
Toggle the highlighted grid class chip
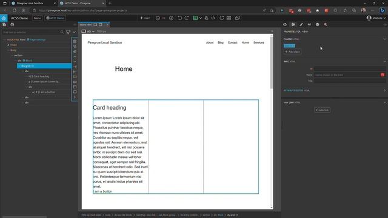tap(289, 46)
